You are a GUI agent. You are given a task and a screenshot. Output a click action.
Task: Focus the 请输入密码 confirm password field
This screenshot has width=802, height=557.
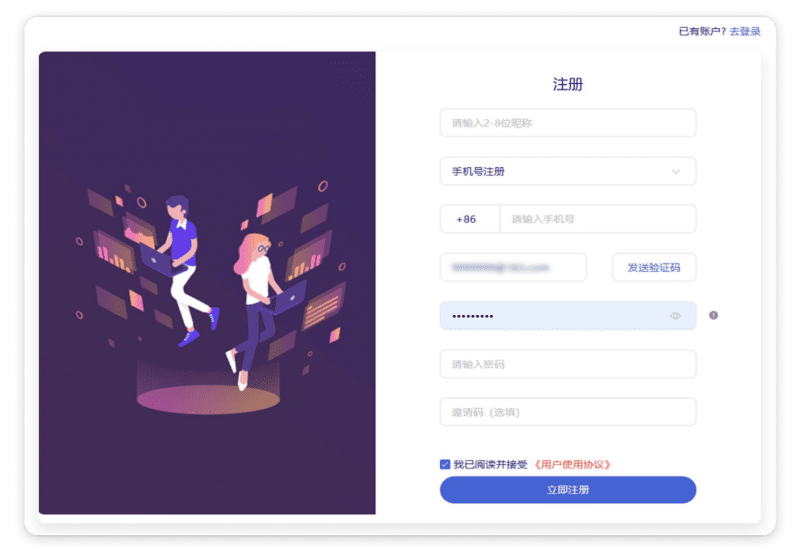tap(568, 364)
